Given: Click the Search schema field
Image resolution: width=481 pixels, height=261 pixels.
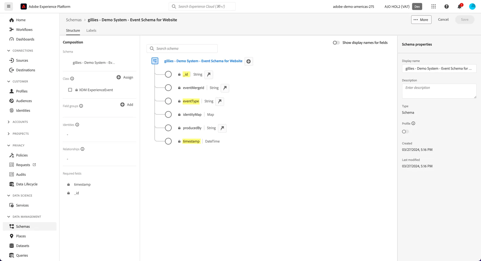Looking at the screenshot, I should pyautogui.click(x=182, y=49).
